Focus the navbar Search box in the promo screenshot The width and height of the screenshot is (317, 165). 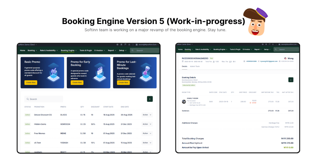[x=145, y=50]
